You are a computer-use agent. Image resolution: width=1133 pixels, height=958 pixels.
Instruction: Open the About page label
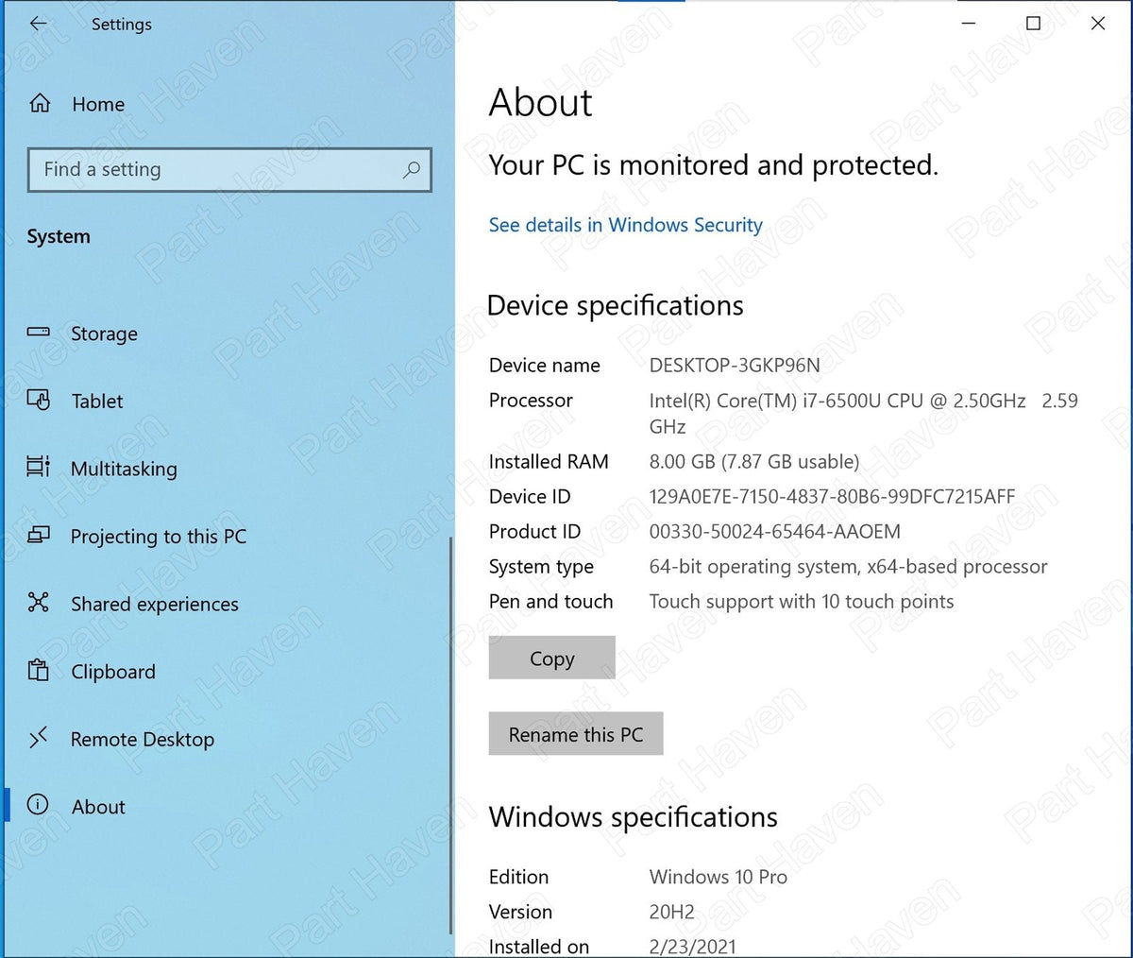[98, 807]
